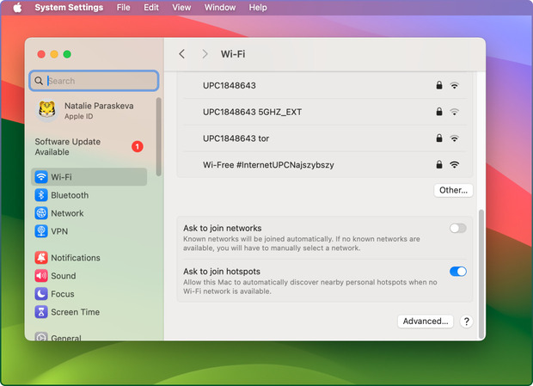Click signal icon for UPC1848643 network
The image size is (533, 386).
pyautogui.click(x=454, y=85)
